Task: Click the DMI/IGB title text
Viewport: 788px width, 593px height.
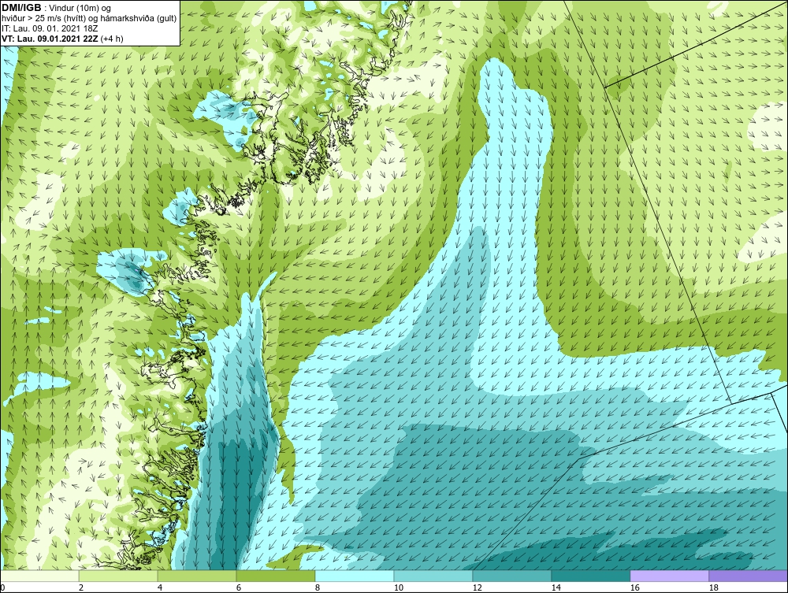Action: [21, 8]
